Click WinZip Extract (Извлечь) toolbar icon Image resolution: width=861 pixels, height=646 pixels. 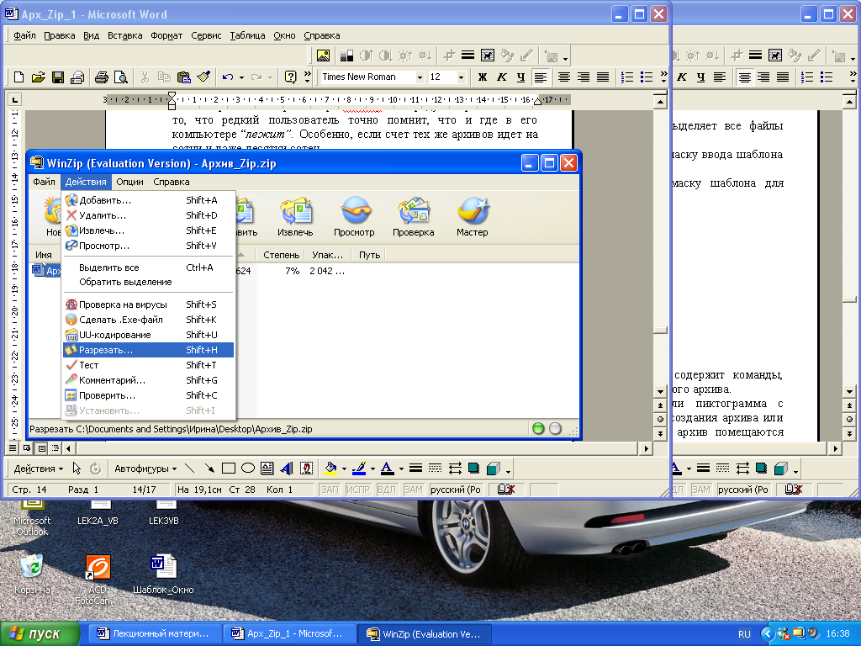coord(295,217)
